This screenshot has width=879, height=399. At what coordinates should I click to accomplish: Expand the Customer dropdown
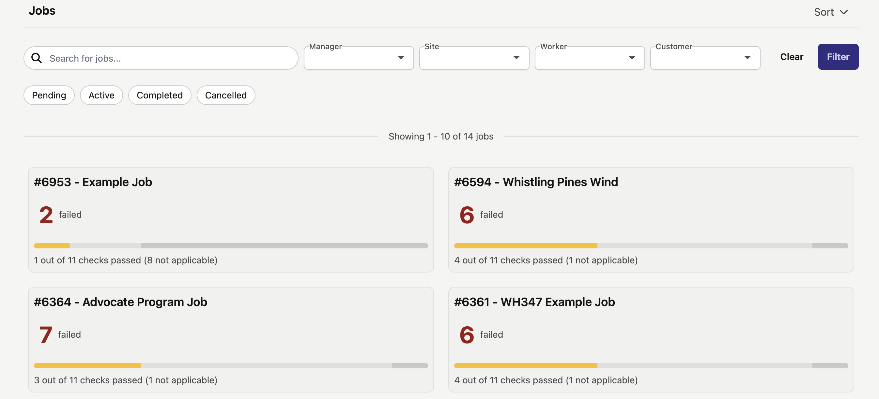(705, 58)
